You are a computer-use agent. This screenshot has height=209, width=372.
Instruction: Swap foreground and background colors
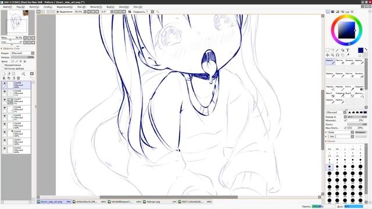pos(366,49)
